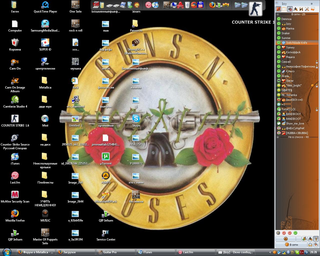Toggle the pin button on the Izzy panel
The height and width of the screenshot is (256, 320).
click(x=311, y=4)
